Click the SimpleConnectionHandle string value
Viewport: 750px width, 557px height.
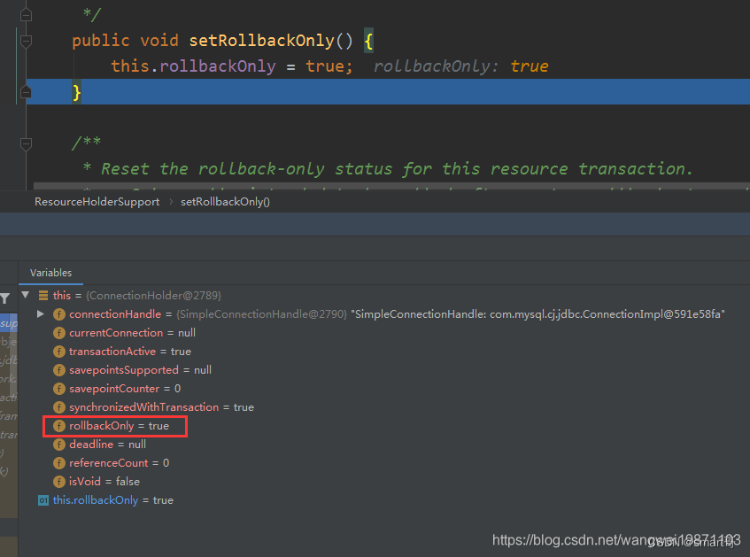(x=537, y=314)
